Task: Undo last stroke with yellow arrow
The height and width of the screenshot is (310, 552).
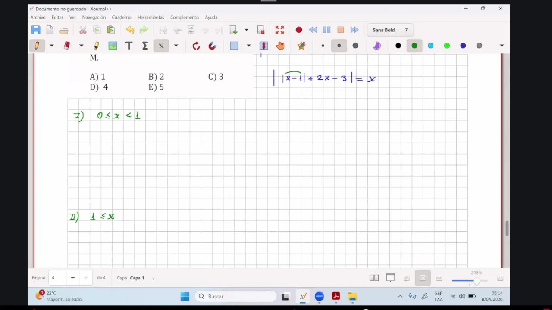Action: [130, 30]
